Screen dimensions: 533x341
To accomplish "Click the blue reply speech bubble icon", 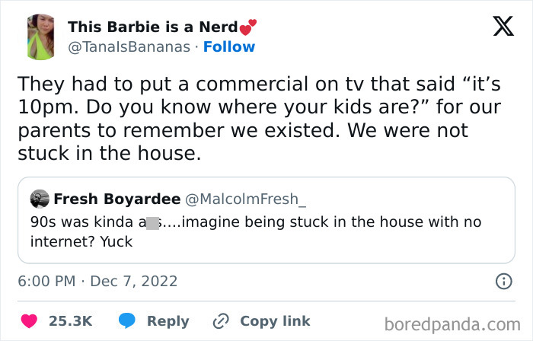I will coord(127,320).
